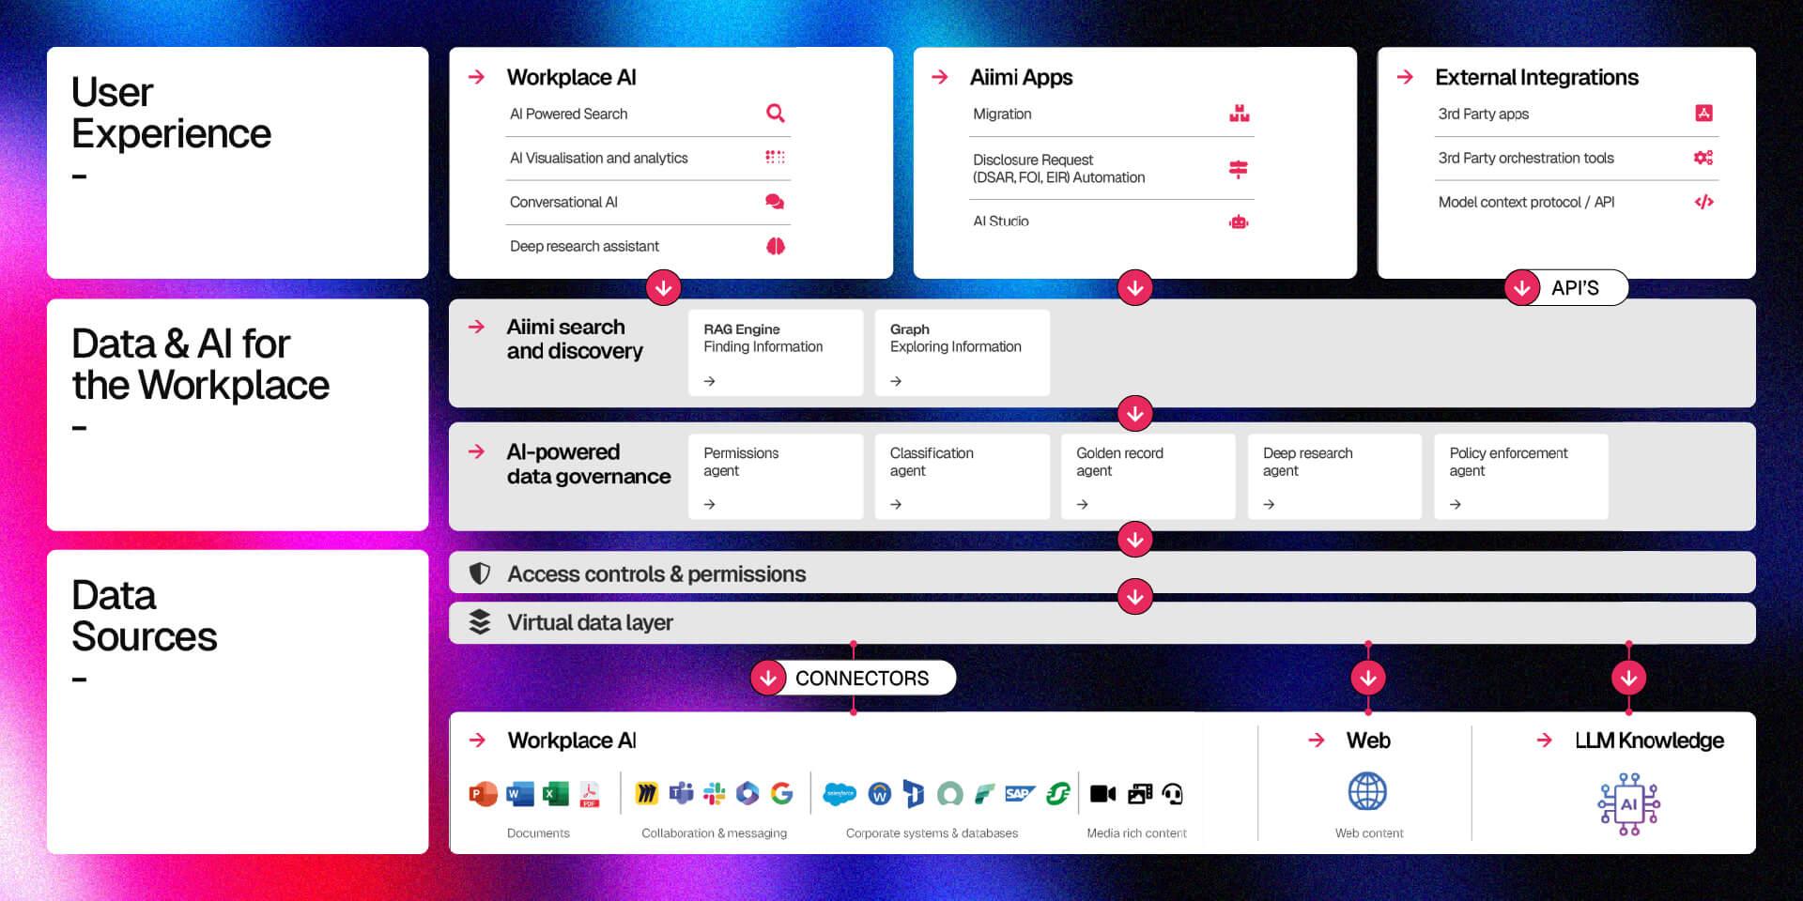This screenshot has height=901, width=1803.
Task: Click the API'S pill button
Action: pos(1566,287)
